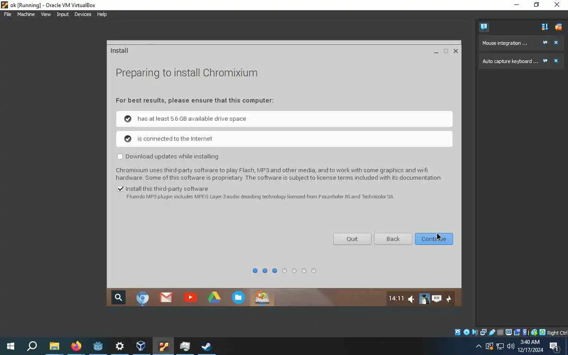The width and height of the screenshot is (568, 355).
Task: Click the recording indicator in the status bar
Action: coord(517,332)
